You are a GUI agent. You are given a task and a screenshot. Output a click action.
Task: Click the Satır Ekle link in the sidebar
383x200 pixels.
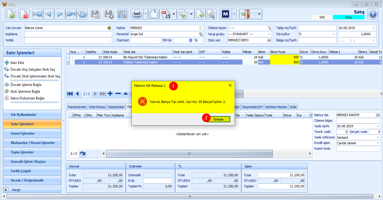pyautogui.click(x=17, y=63)
